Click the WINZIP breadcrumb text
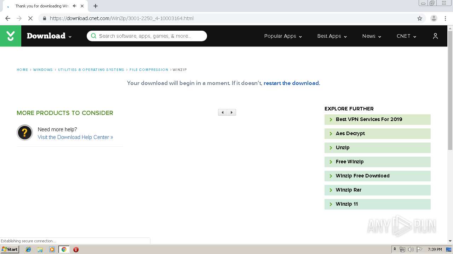Viewport: 453px width, 254px height. 180,70
